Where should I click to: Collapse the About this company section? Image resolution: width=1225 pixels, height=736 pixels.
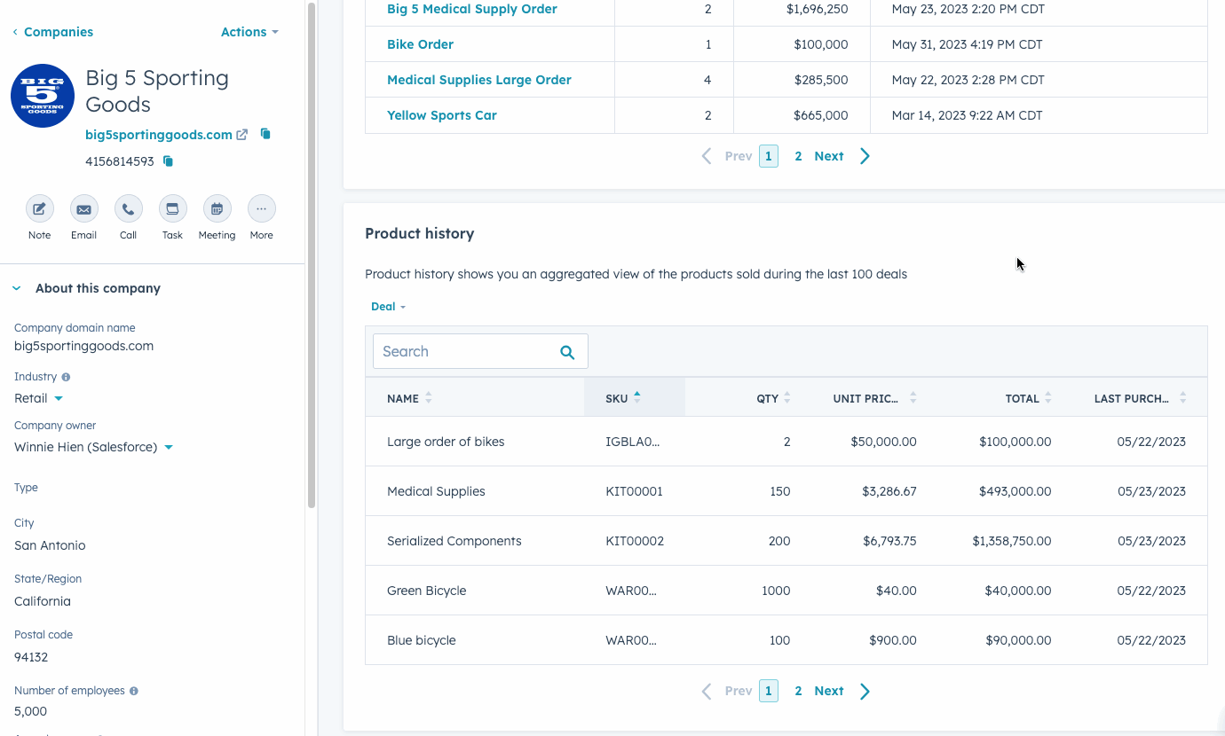pos(17,288)
